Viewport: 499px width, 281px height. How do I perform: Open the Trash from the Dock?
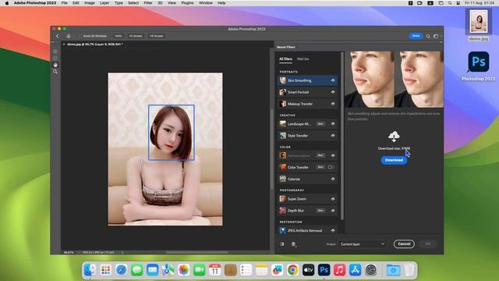click(x=409, y=270)
